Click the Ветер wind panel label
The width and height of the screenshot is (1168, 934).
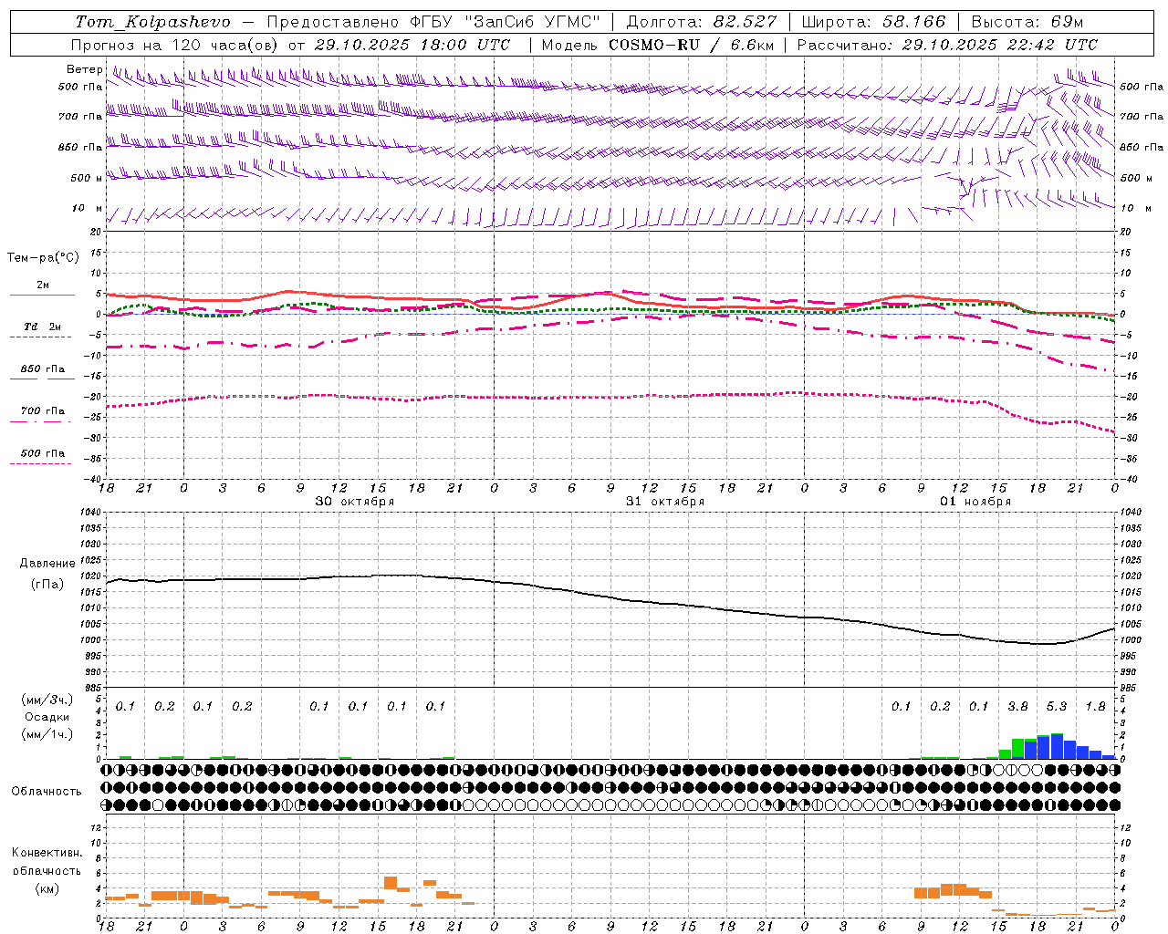[x=85, y=69]
